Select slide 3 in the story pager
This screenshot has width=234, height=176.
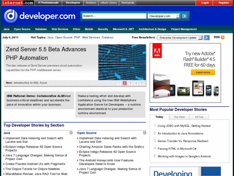(x=130, y=83)
